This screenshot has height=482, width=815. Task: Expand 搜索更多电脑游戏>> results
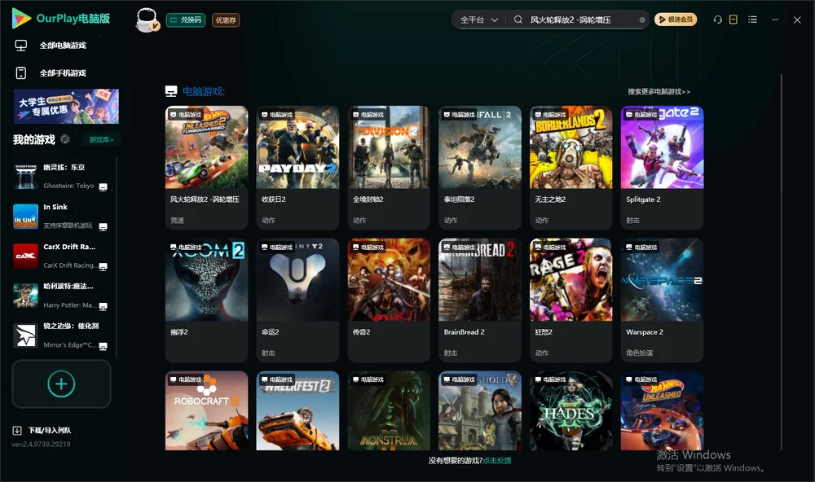pos(659,91)
